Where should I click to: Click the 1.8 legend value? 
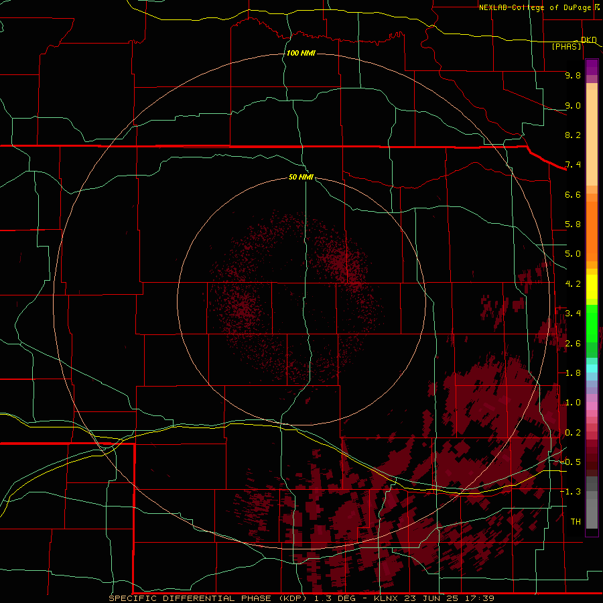point(573,373)
